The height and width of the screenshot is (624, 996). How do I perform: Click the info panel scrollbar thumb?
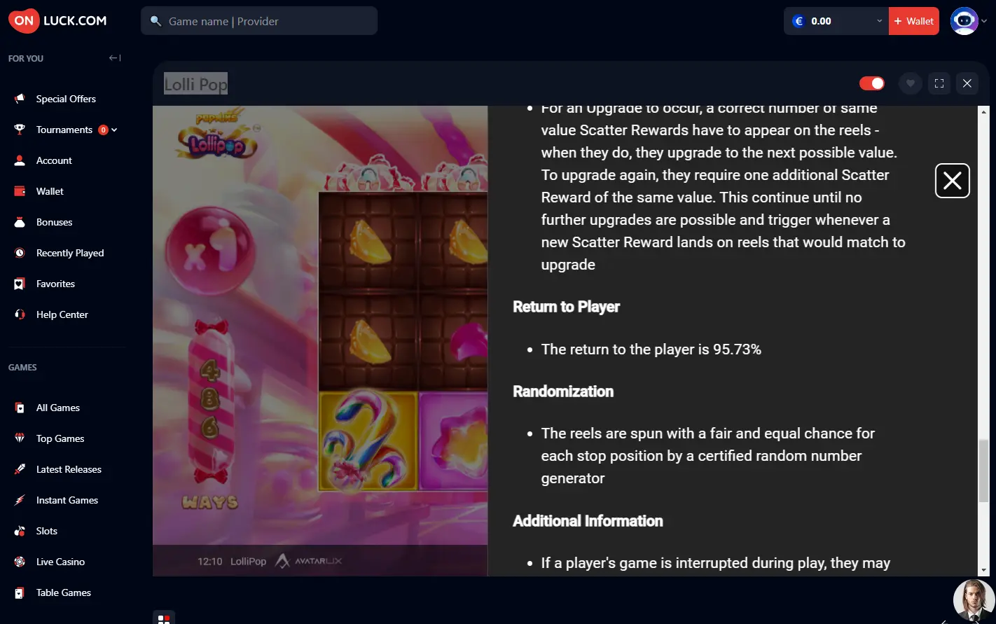click(983, 471)
